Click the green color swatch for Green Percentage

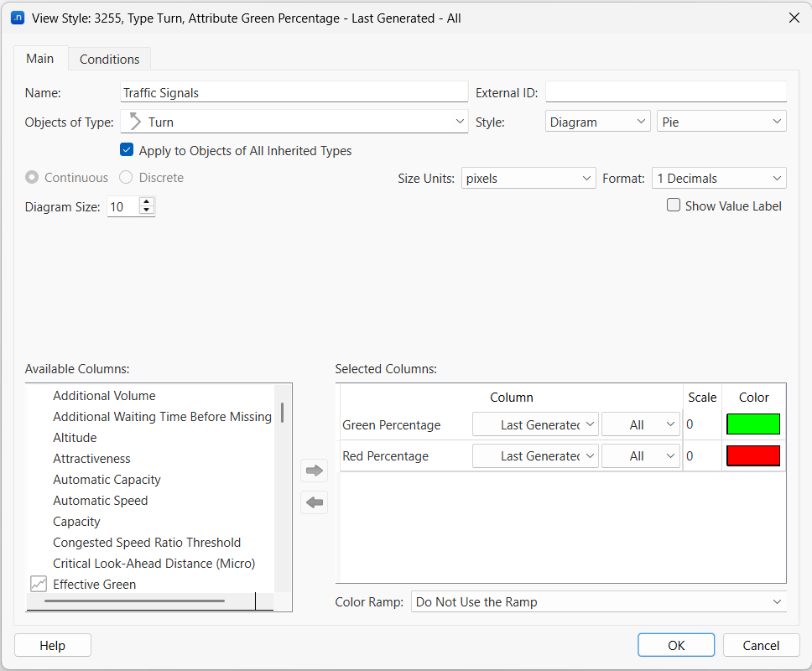pos(753,424)
